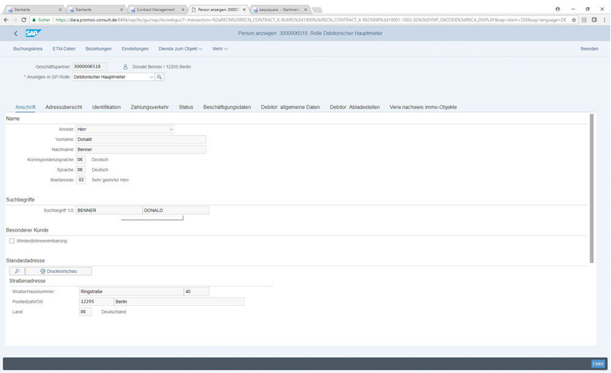Switch to the Zahlungsverkehr tab
This screenshot has width=611, height=373.
coord(150,107)
